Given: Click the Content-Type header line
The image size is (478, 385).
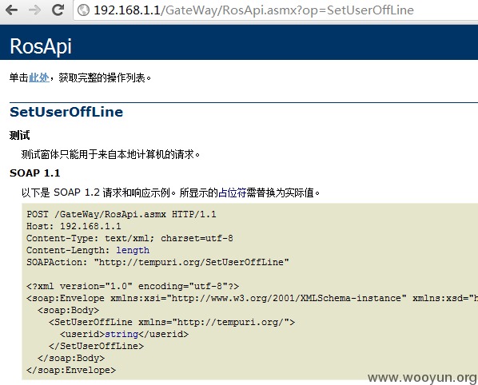Looking at the screenshot, I should tap(129, 238).
